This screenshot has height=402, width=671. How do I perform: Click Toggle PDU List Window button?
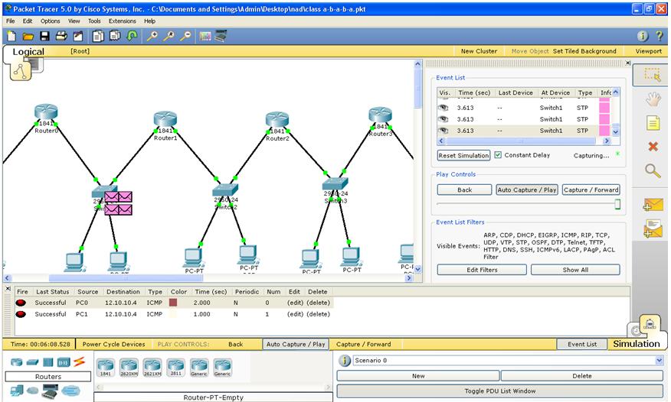click(500, 391)
